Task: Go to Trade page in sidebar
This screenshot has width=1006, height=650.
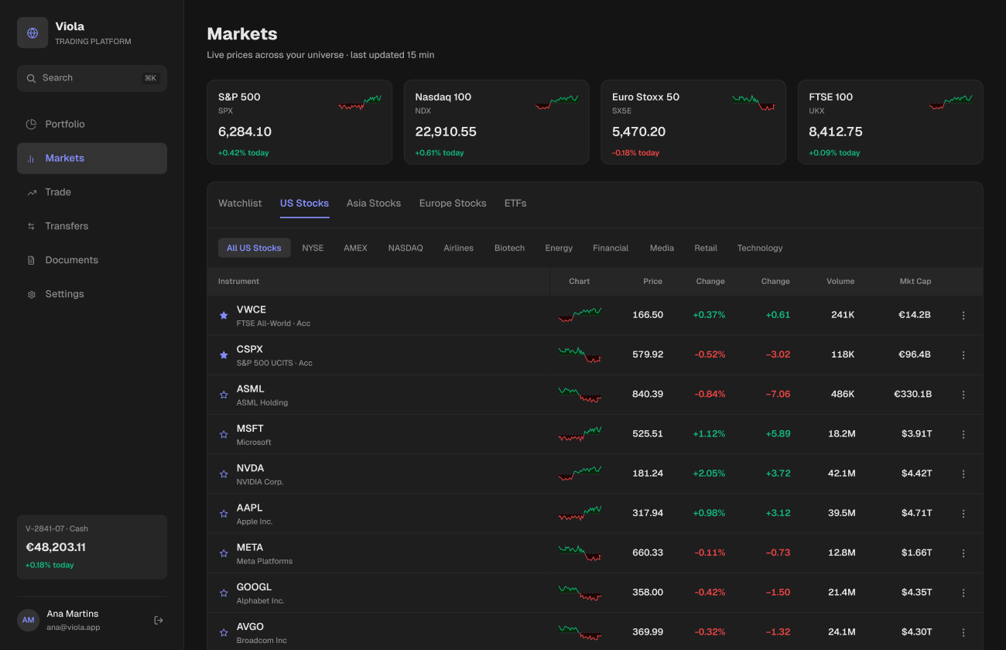Action: click(92, 192)
